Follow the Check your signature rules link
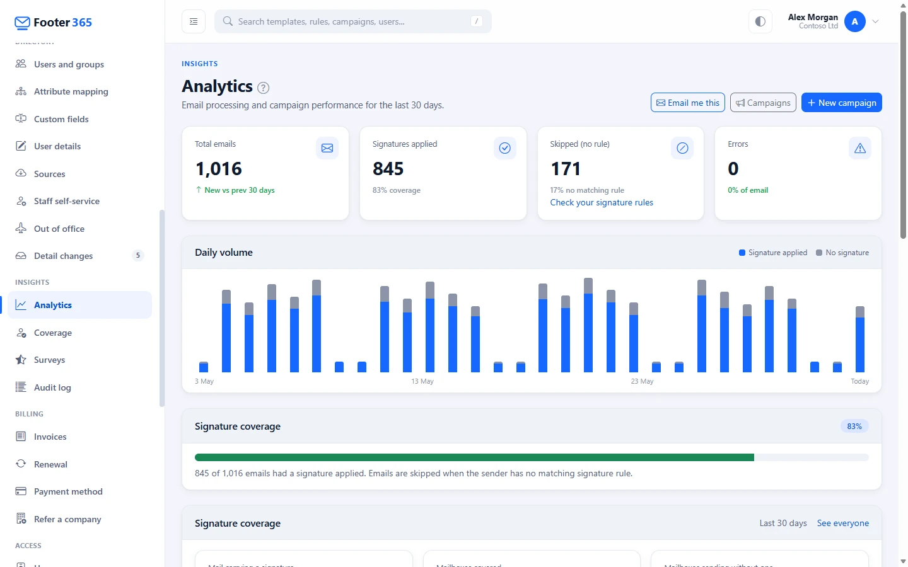Image resolution: width=908 pixels, height=567 pixels. [x=602, y=202]
